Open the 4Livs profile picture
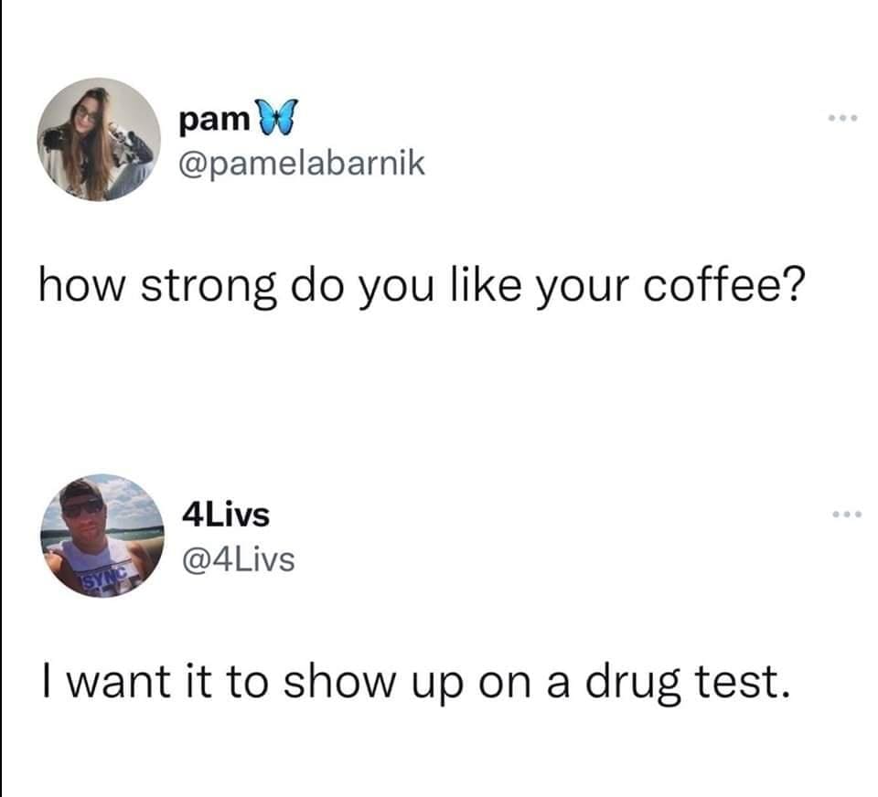The image size is (878, 797). click(102, 536)
